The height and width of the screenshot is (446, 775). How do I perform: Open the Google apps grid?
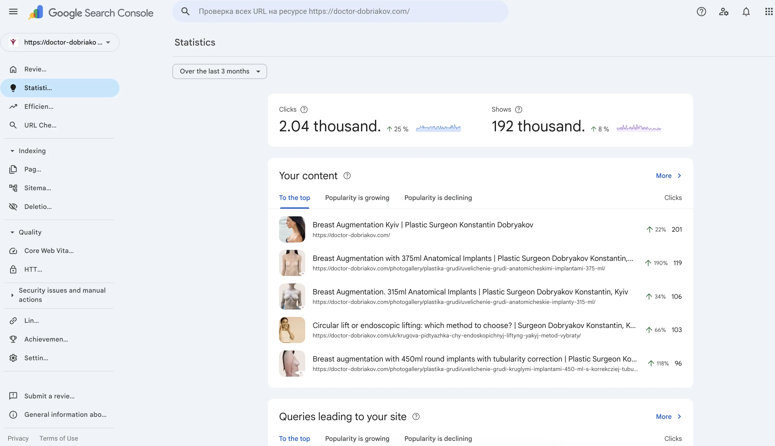pyautogui.click(x=769, y=12)
